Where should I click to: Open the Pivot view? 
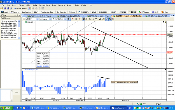pyautogui.click(x=155, y=12)
